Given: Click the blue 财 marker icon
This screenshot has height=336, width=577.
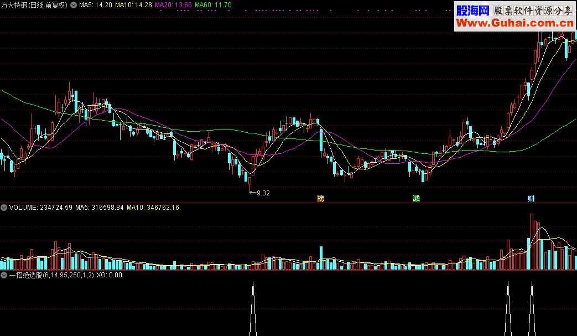Looking at the screenshot, I should [x=531, y=199].
